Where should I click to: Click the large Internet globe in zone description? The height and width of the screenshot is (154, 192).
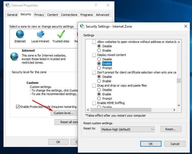(x=14, y=57)
